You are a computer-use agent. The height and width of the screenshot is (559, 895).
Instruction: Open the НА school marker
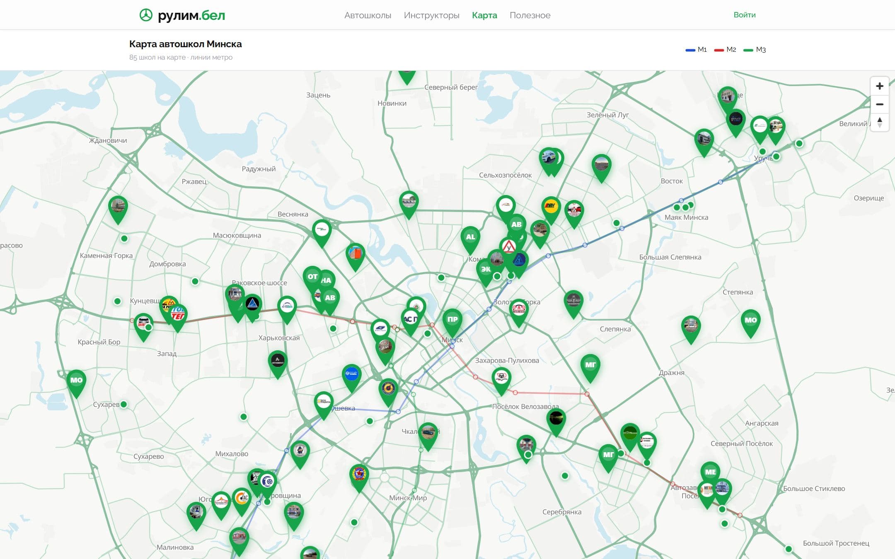click(327, 281)
